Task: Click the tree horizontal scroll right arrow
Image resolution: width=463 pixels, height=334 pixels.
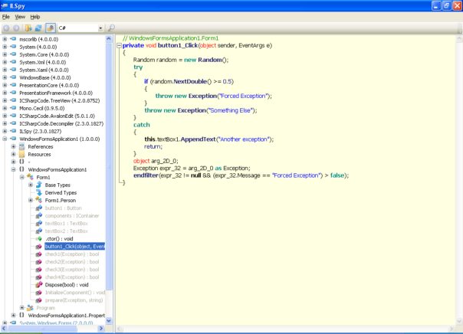Action: (101, 328)
